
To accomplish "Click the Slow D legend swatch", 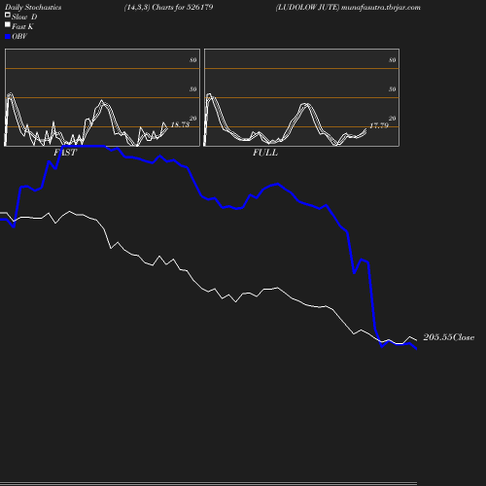I will (8, 15).
